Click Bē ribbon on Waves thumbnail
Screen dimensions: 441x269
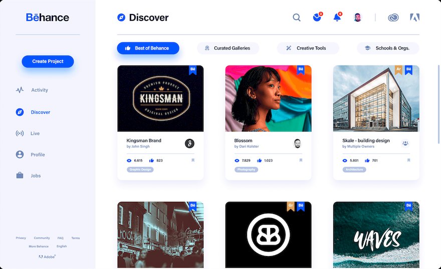click(x=408, y=206)
